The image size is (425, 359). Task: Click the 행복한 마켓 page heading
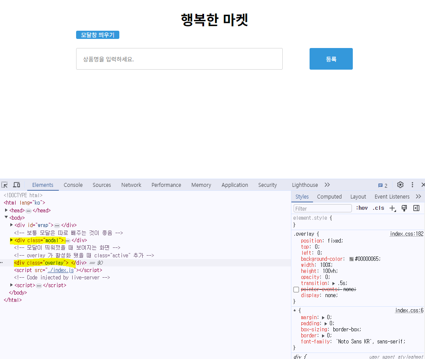214,20
